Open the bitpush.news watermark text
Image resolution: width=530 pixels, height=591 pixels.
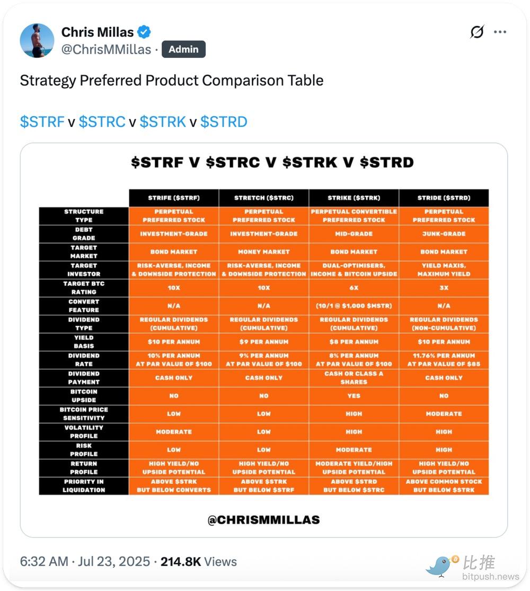[490, 576]
